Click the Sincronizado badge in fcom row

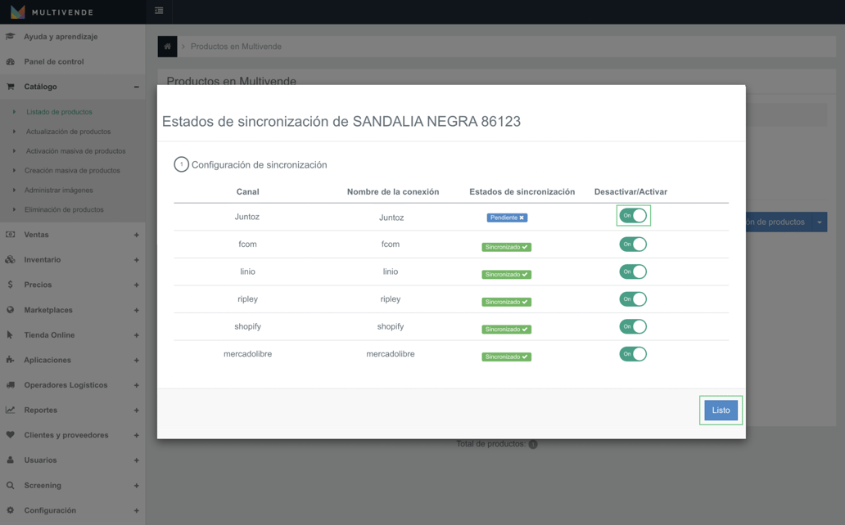pyautogui.click(x=507, y=247)
